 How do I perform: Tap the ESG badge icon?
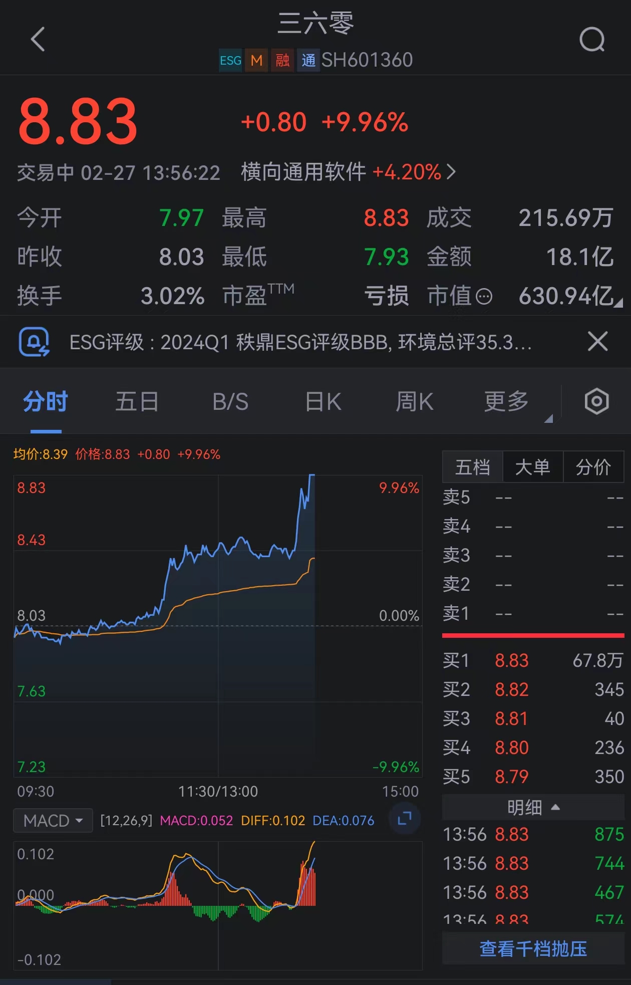click(x=230, y=61)
